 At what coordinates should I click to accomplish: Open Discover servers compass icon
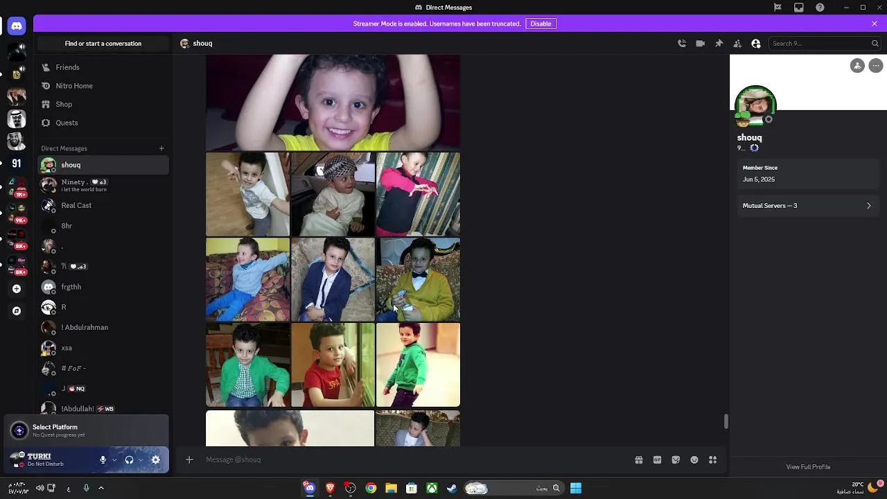click(17, 311)
